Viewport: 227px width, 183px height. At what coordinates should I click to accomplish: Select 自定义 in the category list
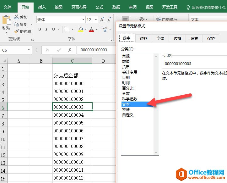(x=128, y=115)
